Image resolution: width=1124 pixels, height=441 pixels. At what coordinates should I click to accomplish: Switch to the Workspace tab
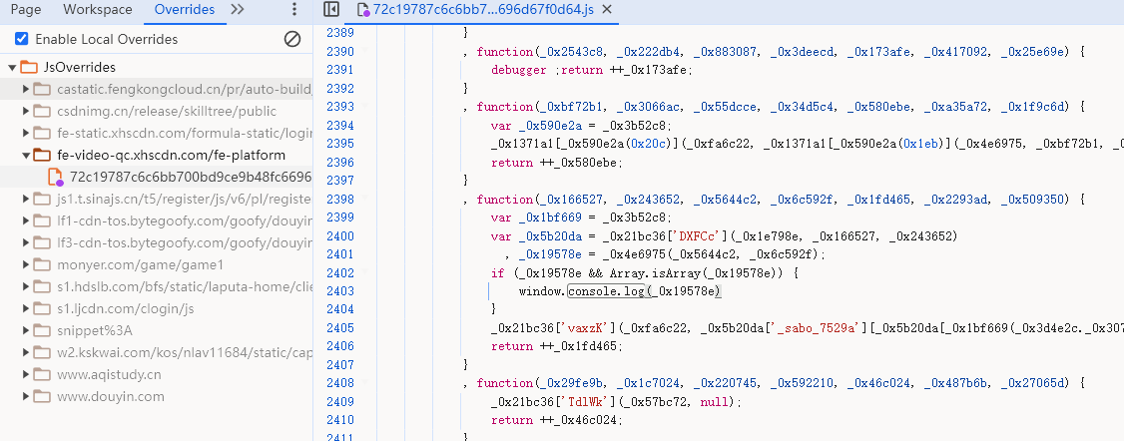point(98,9)
